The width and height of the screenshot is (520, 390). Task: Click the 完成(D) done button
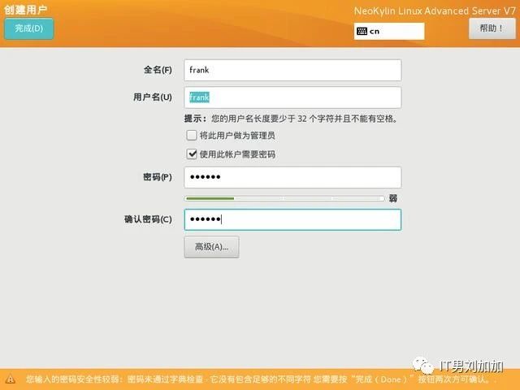[x=28, y=28]
